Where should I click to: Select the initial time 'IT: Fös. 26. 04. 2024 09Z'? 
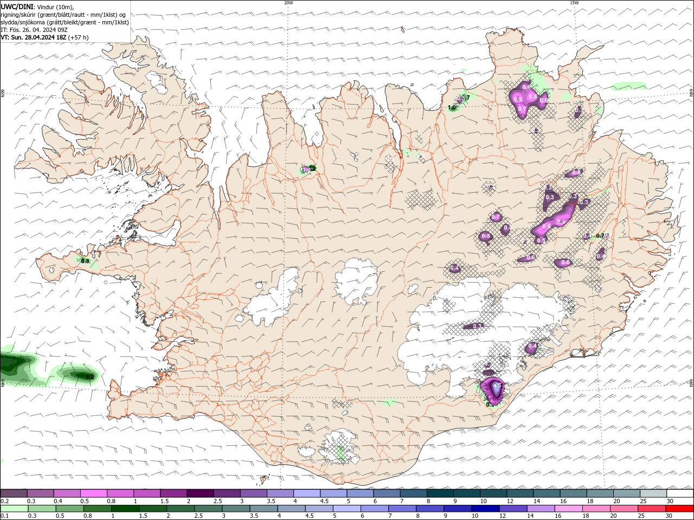[35, 30]
